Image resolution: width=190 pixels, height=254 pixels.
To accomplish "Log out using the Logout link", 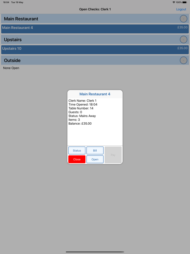I will (181, 9).
